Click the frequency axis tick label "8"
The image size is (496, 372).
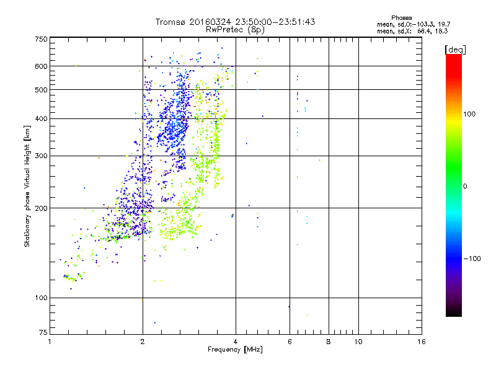click(x=329, y=342)
